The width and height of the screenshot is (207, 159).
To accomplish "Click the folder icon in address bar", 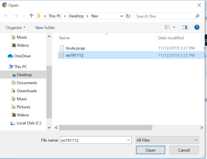I will pyautogui.click(x=39, y=16).
